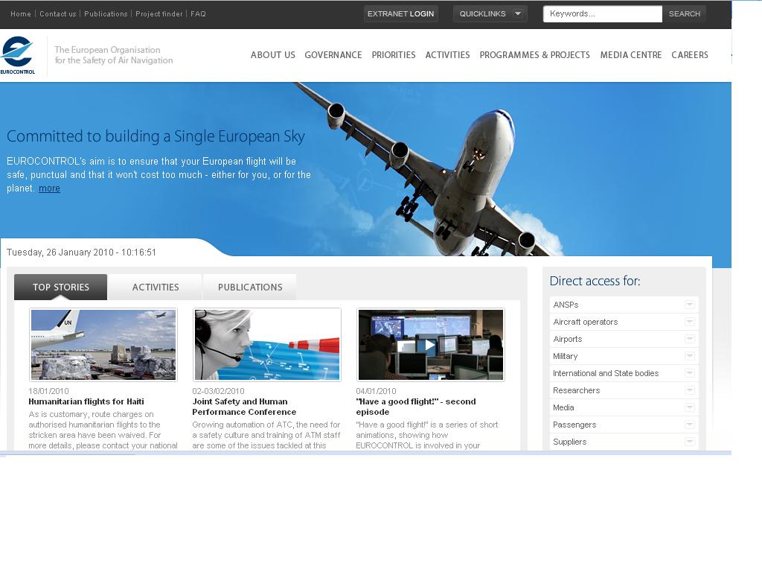
Task: Open Humanitarian flights for Haiti thumbnail
Action: (x=103, y=344)
